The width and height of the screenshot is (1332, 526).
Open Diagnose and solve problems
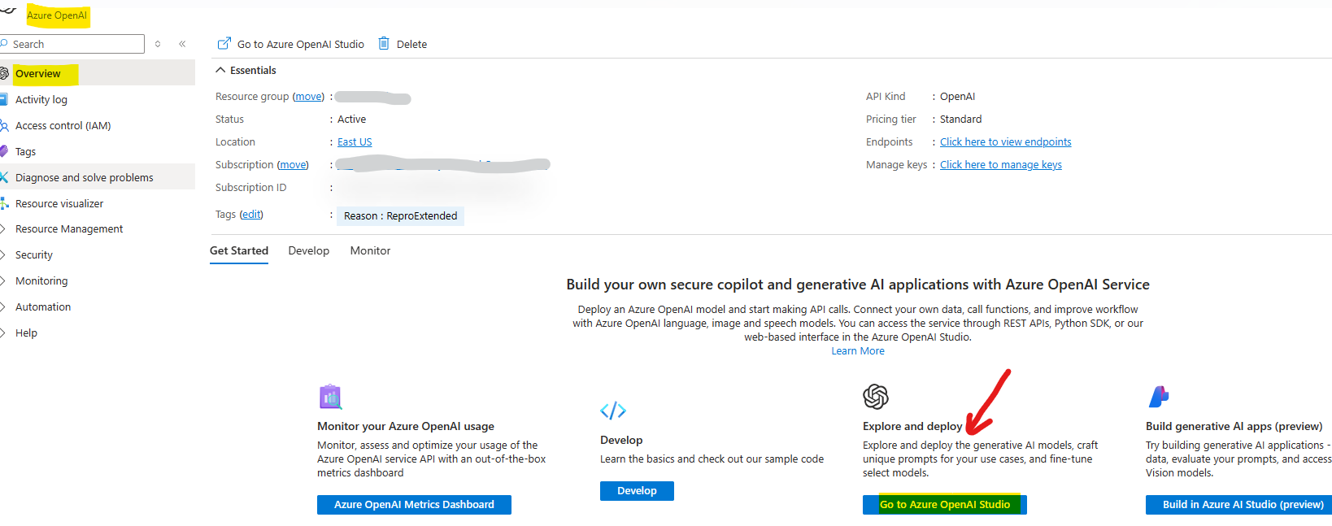(x=98, y=177)
